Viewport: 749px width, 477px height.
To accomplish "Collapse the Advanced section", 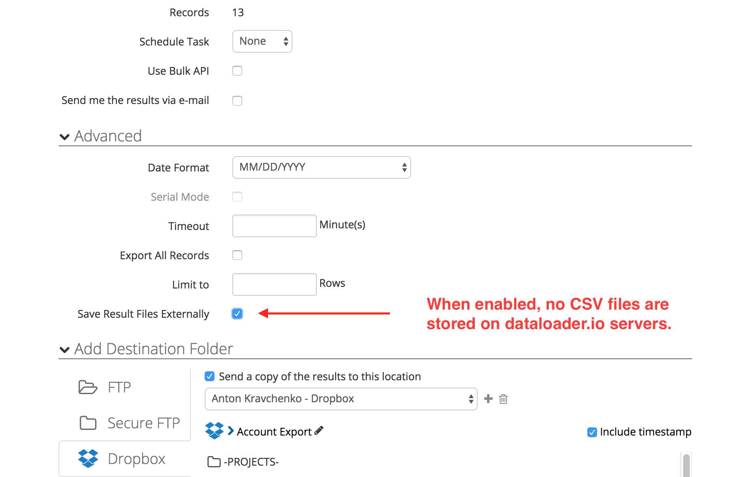I will coord(65,137).
